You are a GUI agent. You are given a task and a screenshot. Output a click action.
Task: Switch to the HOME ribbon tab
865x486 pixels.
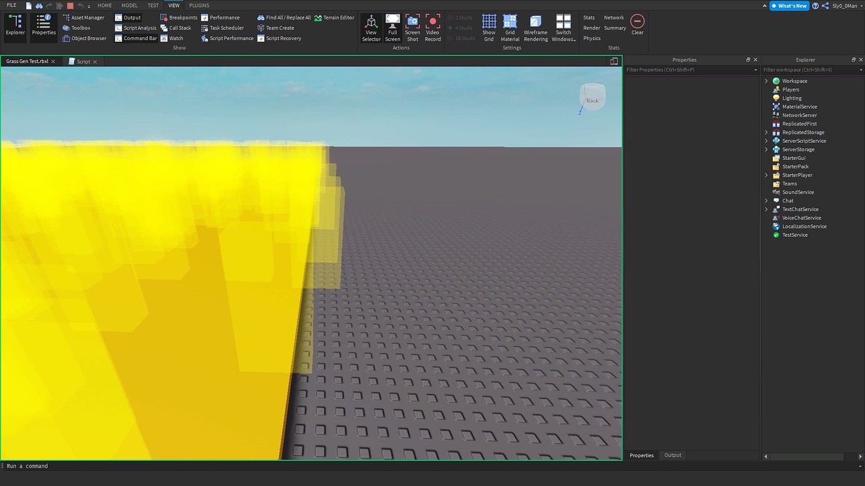click(x=105, y=6)
